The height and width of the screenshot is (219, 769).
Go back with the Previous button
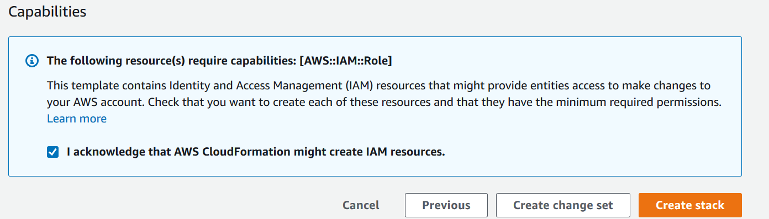click(x=446, y=205)
